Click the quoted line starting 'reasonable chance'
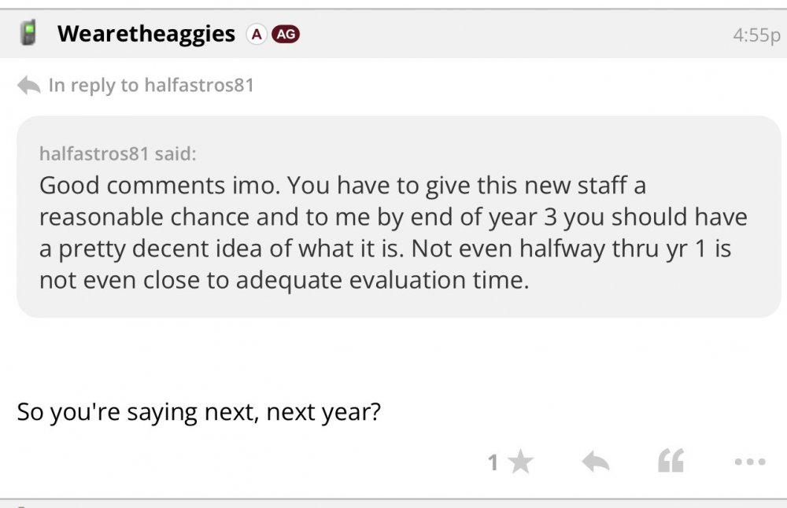The height and width of the screenshot is (508, 787). (x=393, y=218)
